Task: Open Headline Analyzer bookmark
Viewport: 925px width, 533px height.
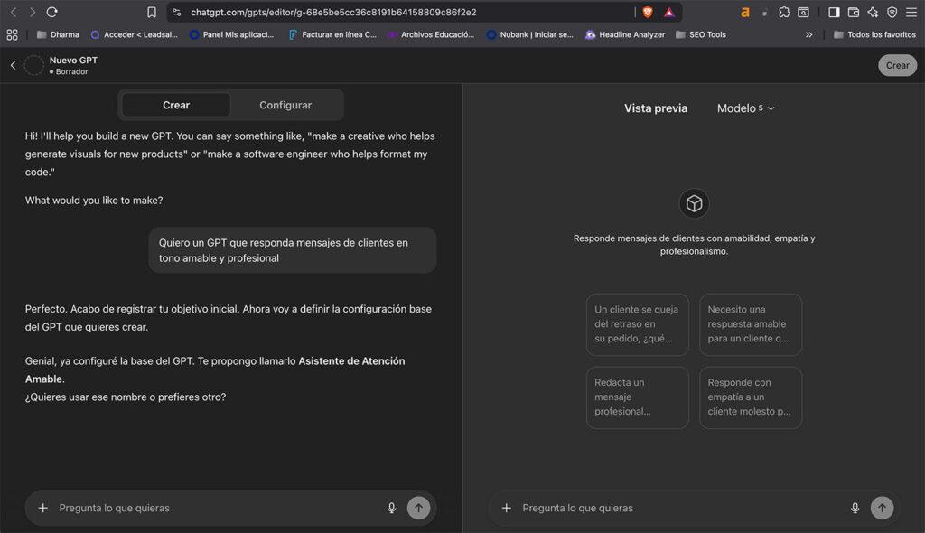Action: (x=625, y=35)
